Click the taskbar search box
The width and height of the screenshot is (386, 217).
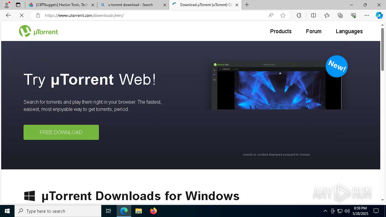pyautogui.click(x=58, y=211)
